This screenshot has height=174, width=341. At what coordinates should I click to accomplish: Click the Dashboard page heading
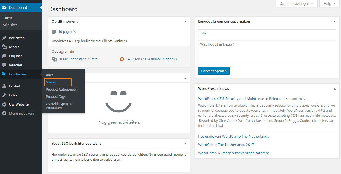click(63, 9)
